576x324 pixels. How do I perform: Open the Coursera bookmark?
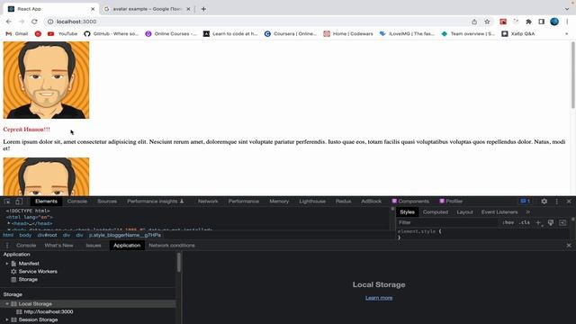coord(291,34)
